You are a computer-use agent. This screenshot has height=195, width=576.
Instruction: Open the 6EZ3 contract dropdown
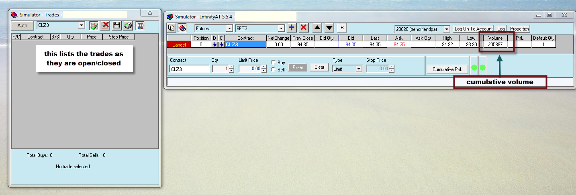coord(281,28)
